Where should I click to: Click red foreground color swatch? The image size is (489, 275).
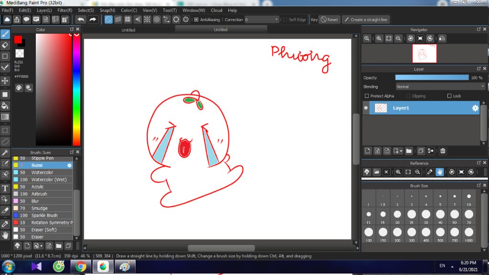(18, 39)
